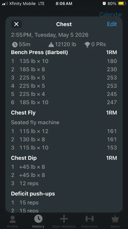Open the Profile tab icon
This screenshot has width=128, height=229.
[x=13, y=219]
